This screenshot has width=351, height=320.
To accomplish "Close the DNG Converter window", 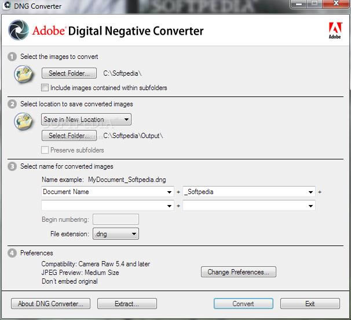I will [x=336, y=4].
